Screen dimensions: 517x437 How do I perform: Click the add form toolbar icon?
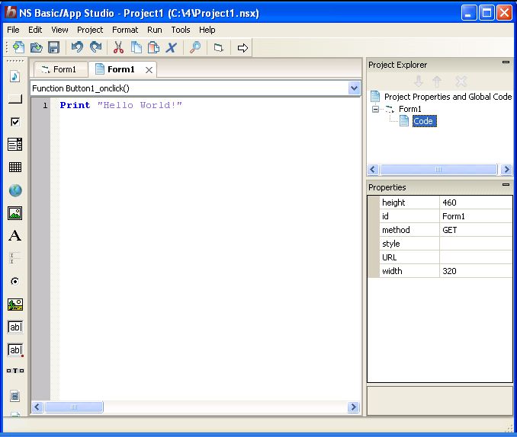pyautogui.click(x=218, y=48)
